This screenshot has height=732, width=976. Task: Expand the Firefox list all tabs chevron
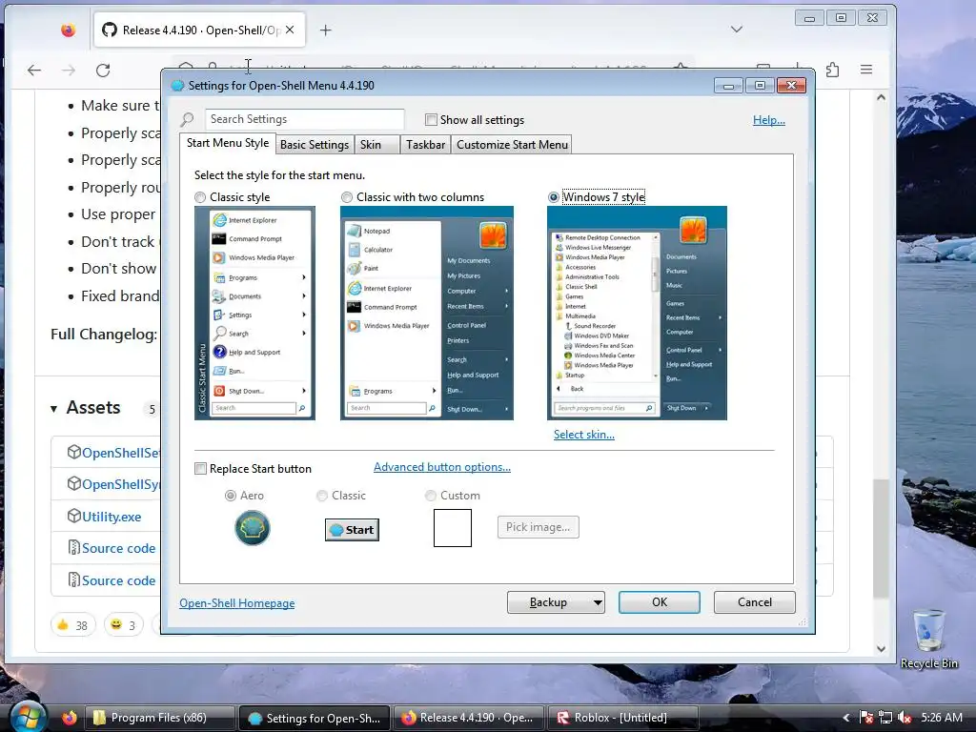pyautogui.click(x=737, y=30)
